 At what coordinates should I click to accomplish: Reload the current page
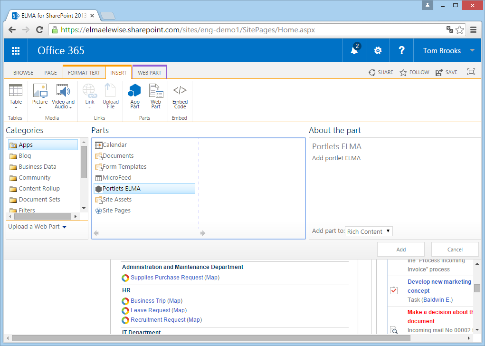pyautogui.click(x=39, y=30)
